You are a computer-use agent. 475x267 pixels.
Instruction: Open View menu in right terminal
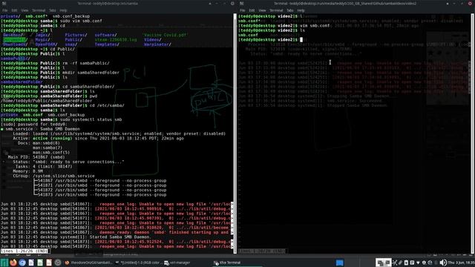point(262,10)
